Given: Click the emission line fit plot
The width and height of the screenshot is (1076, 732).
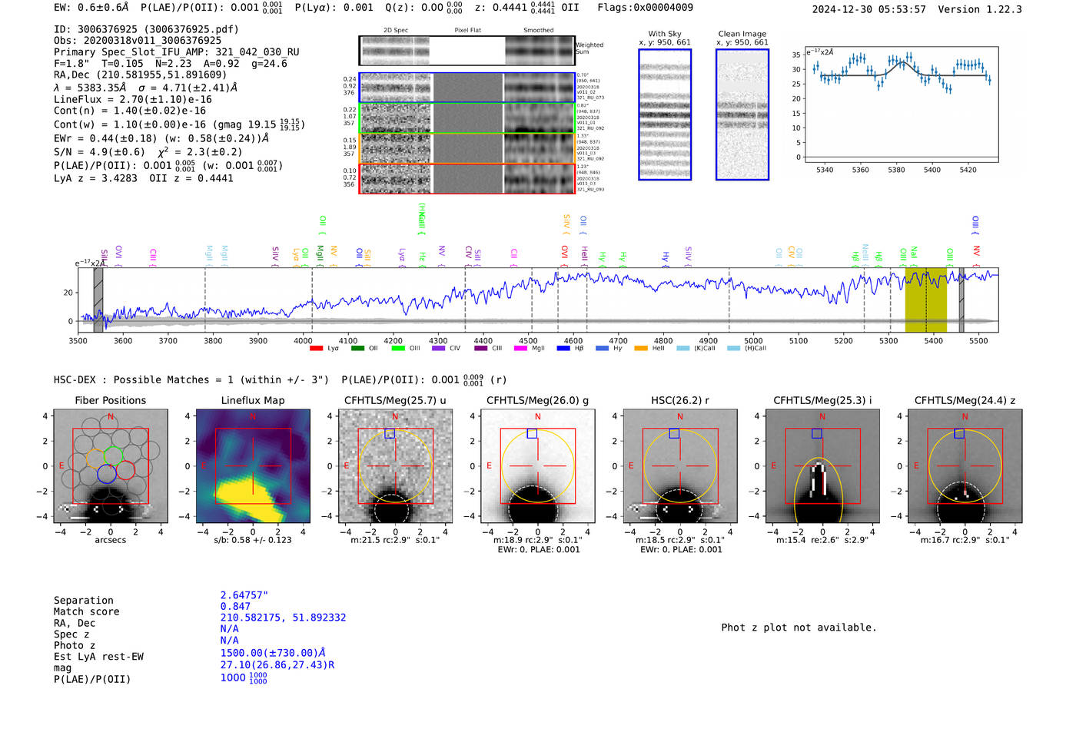Looking at the screenshot, I should pyautogui.click(x=902, y=104).
